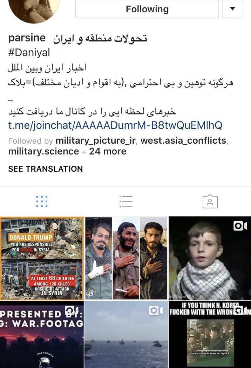Viewport: 251px width, 368px height.
Task: Open follower military.science profile
Action: point(43,151)
